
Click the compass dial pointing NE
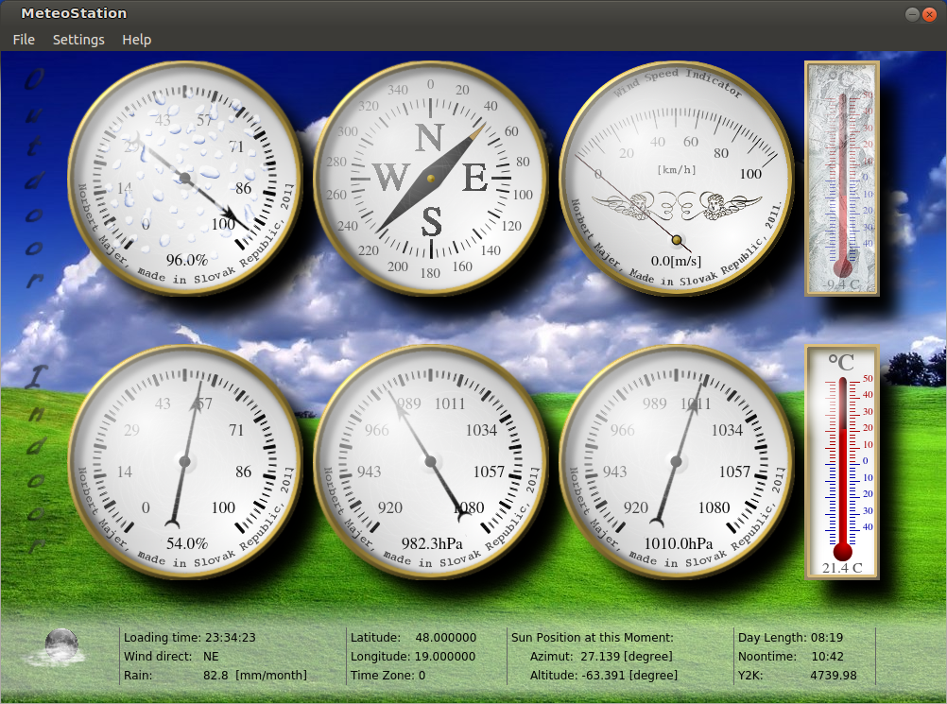(430, 175)
